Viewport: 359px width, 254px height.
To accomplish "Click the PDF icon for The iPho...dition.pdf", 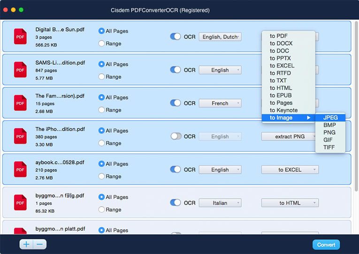I will pyautogui.click(x=20, y=136).
